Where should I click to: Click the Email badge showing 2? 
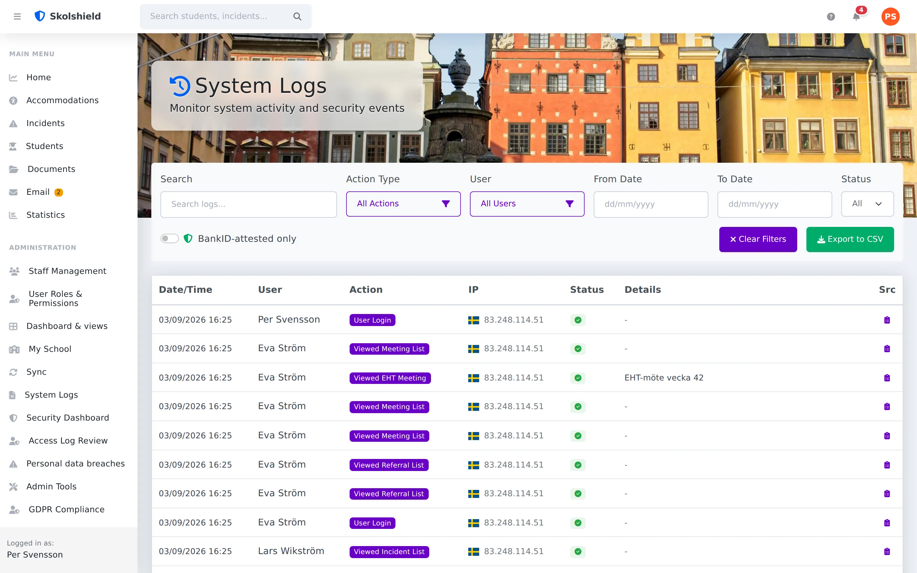point(58,192)
